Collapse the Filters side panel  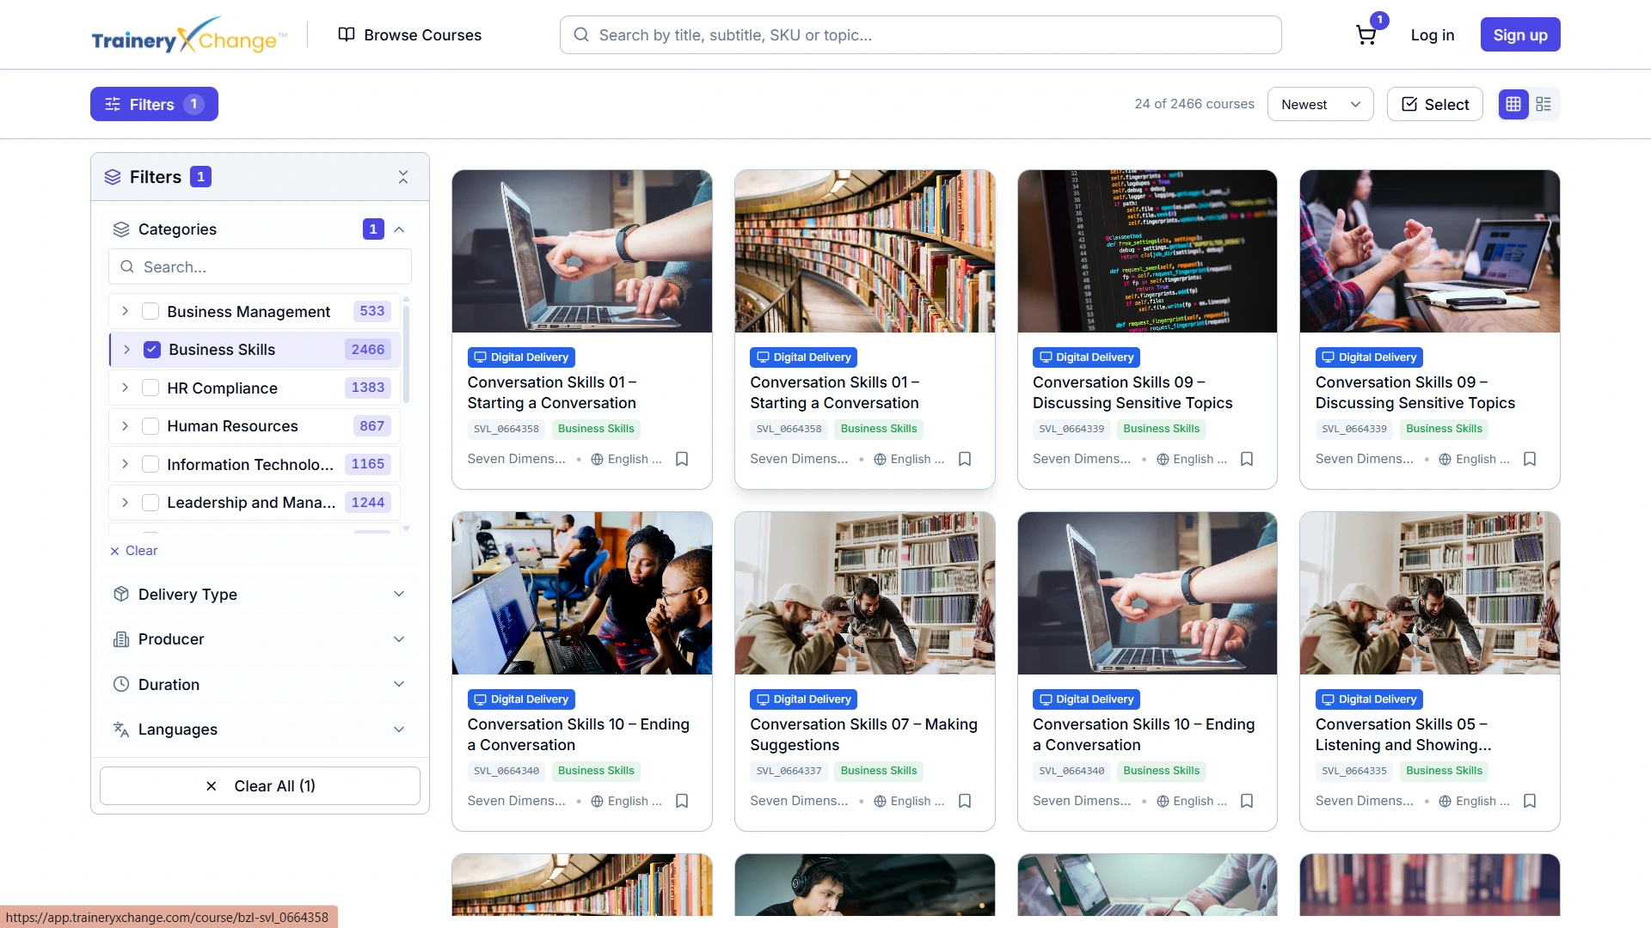(403, 177)
